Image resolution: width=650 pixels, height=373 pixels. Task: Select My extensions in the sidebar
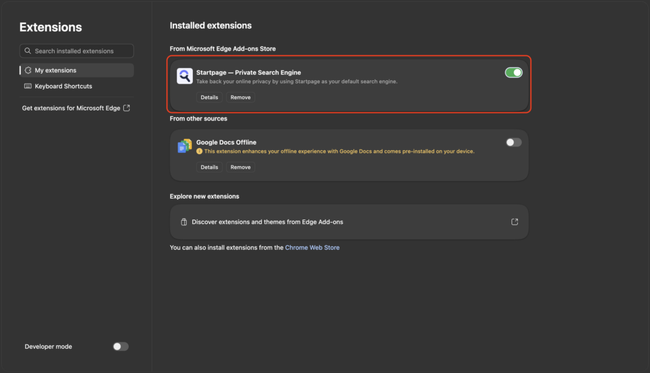(77, 70)
